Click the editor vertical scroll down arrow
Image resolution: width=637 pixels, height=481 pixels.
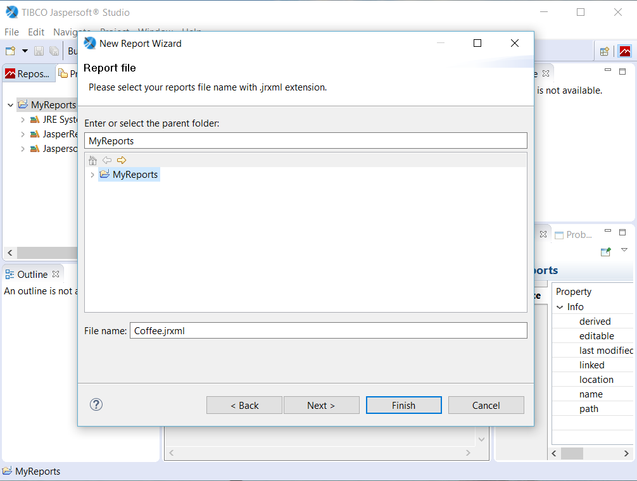481,439
